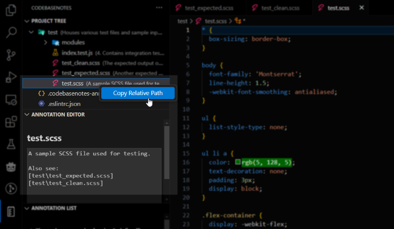Collapse the PROJECT TREE section
The height and width of the screenshot is (229, 394).
tap(26, 21)
